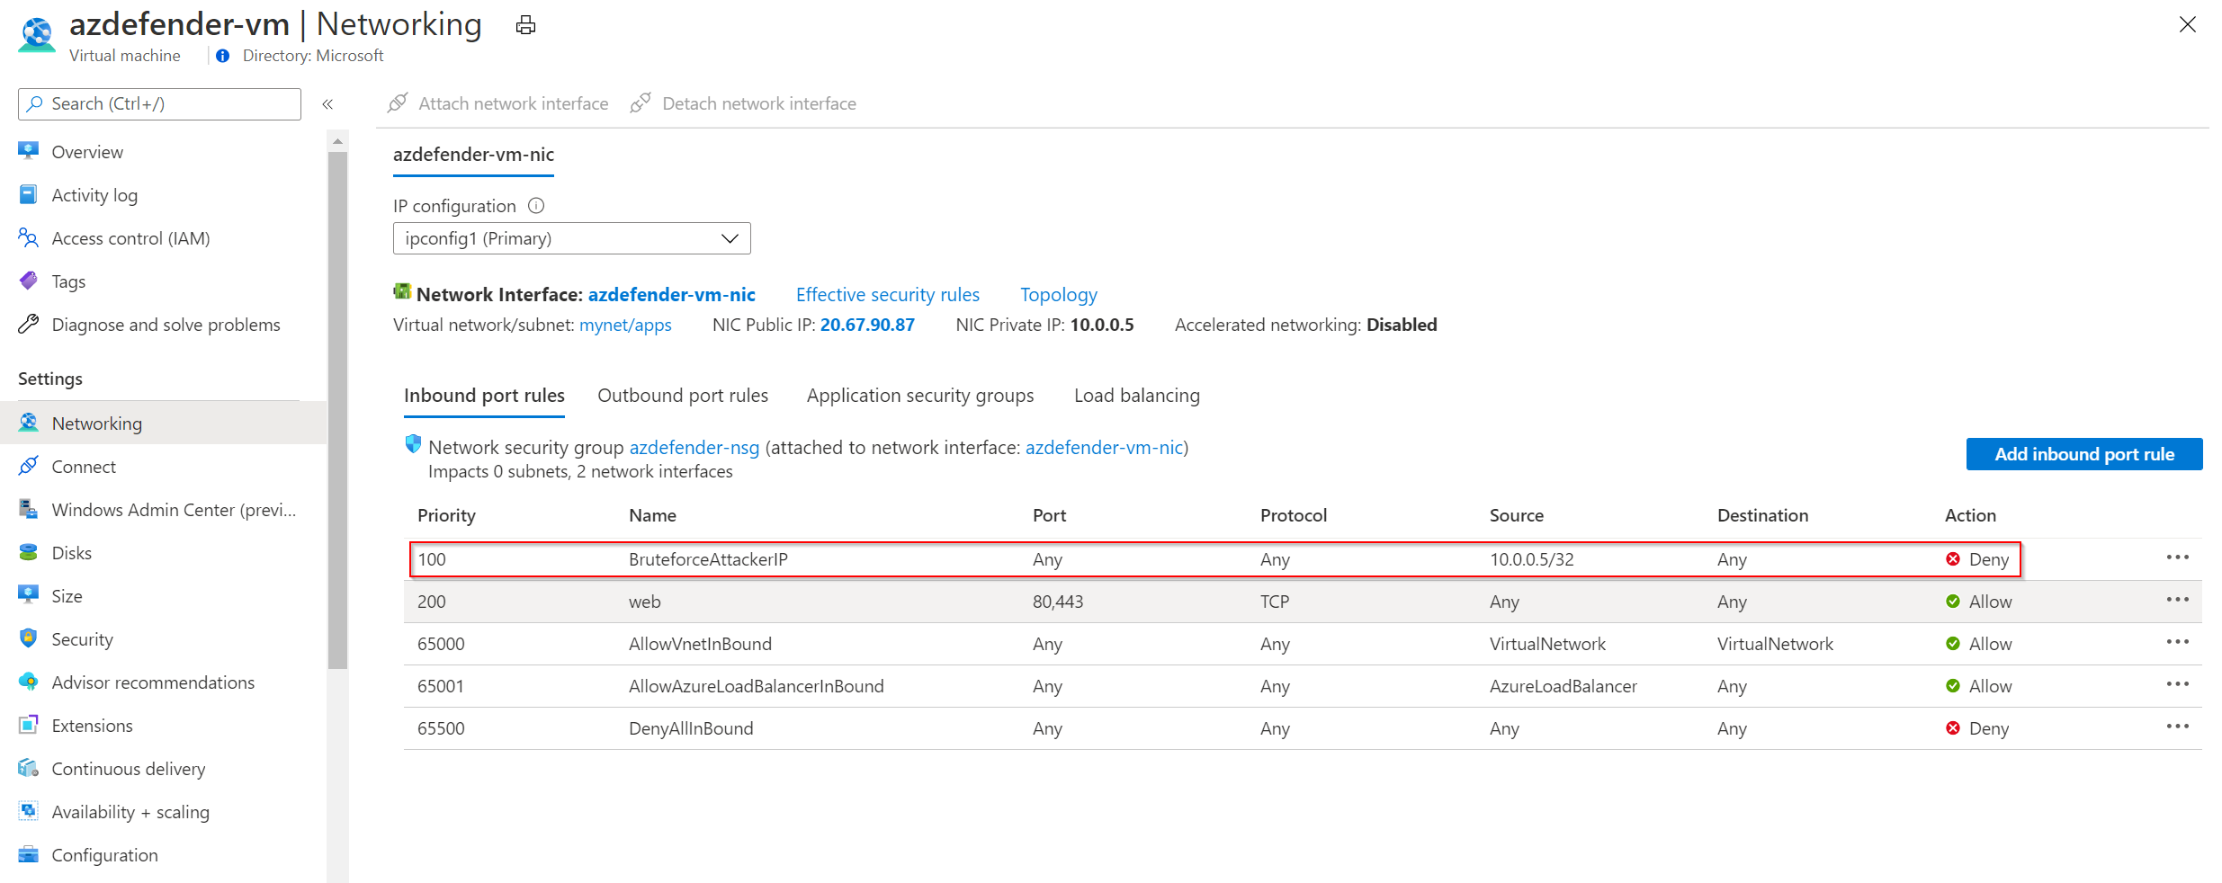
Task: Collapse the left navigation menu
Action: click(328, 104)
